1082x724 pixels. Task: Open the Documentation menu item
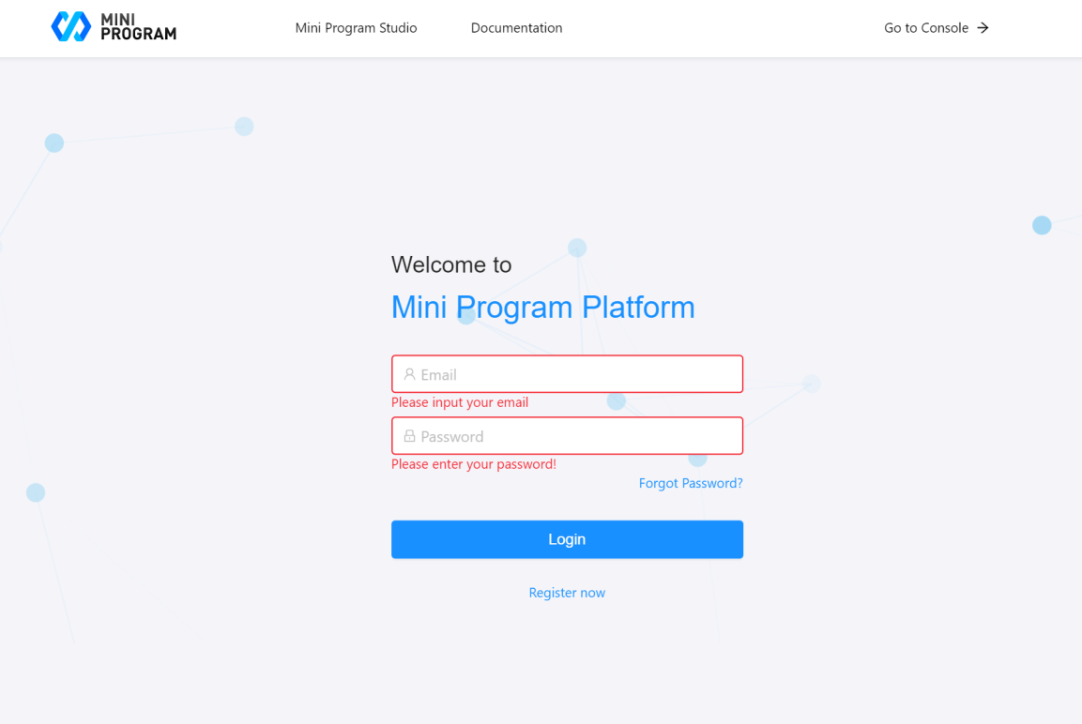pyautogui.click(x=516, y=27)
